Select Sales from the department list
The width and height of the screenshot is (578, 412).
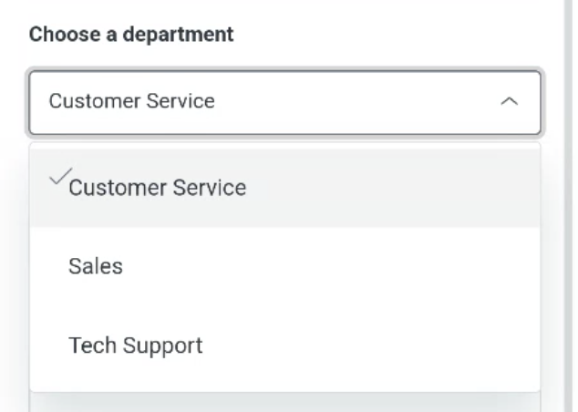[284, 266]
